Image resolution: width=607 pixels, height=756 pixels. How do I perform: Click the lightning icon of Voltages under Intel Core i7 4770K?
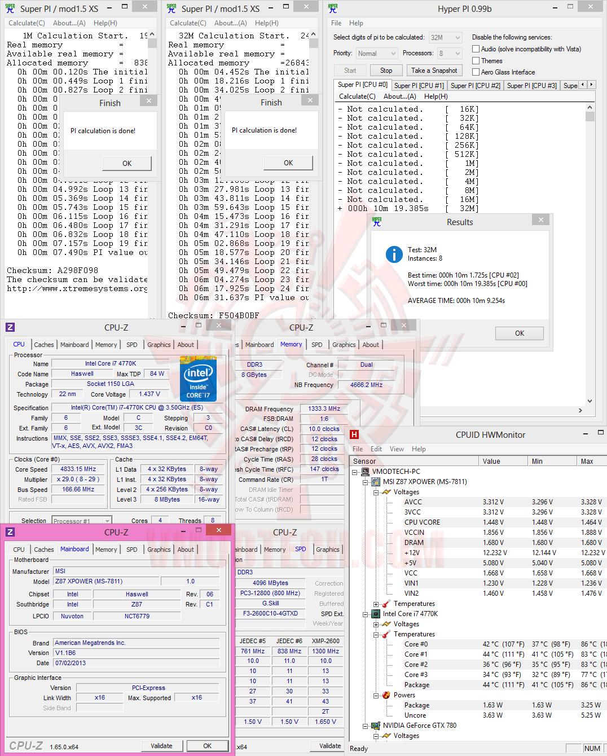386,624
